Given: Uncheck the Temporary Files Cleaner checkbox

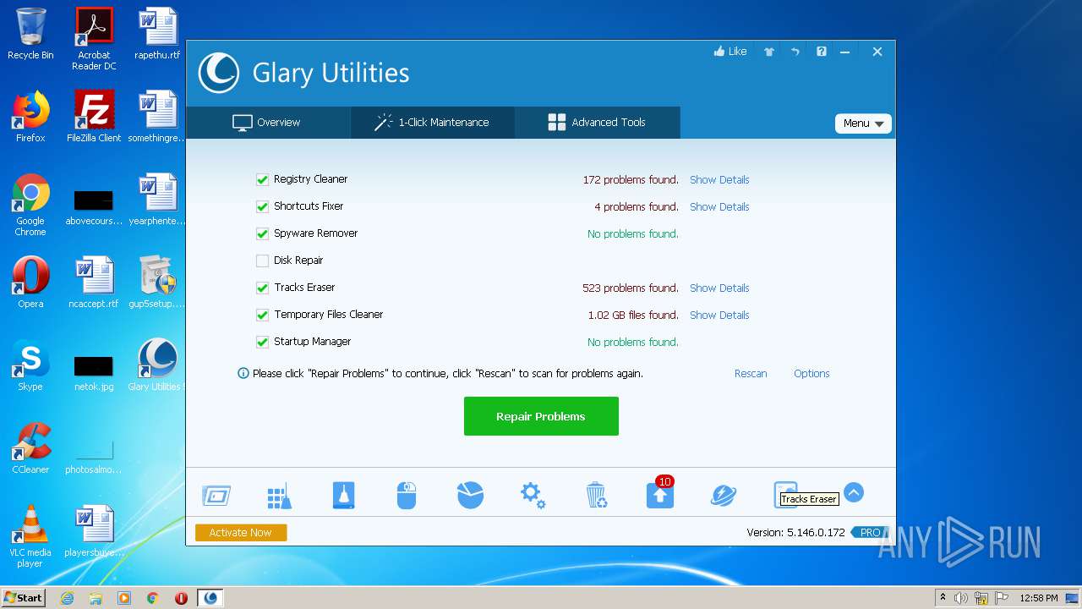Looking at the screenshot, I should point(262,315).
